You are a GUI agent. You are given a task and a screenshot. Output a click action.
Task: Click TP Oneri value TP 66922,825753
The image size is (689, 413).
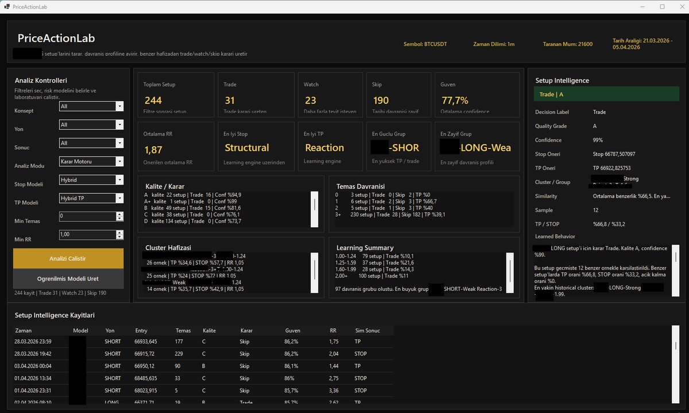coord(612,168)
